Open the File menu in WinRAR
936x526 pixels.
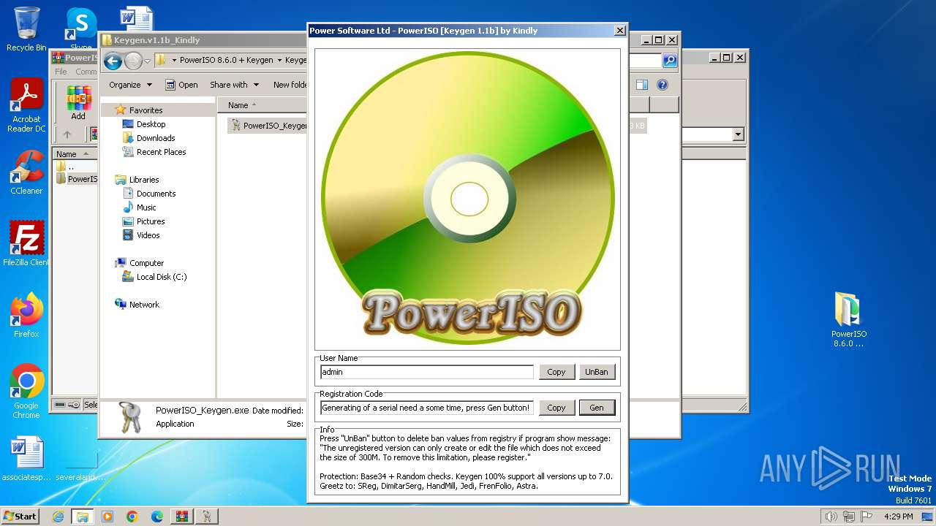61,72
